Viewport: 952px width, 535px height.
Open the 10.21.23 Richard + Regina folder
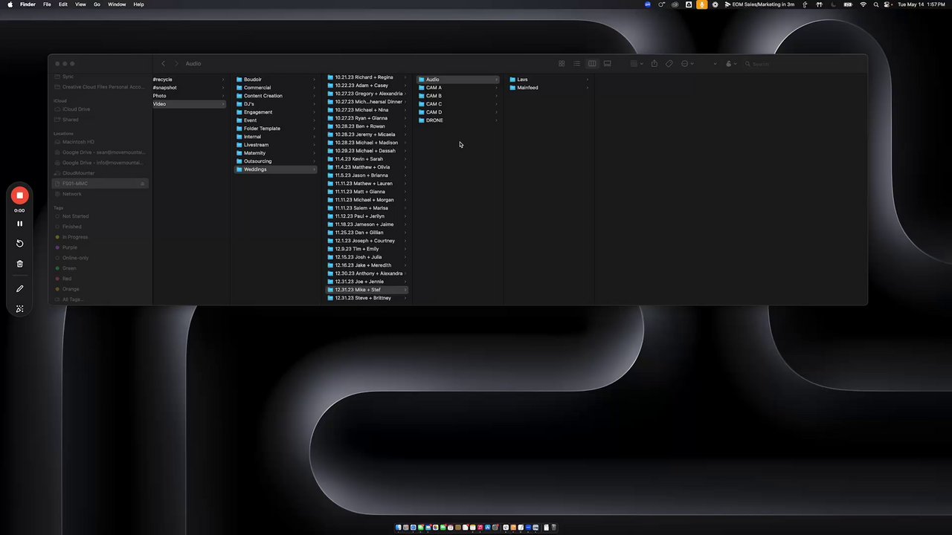coord(367,77)
